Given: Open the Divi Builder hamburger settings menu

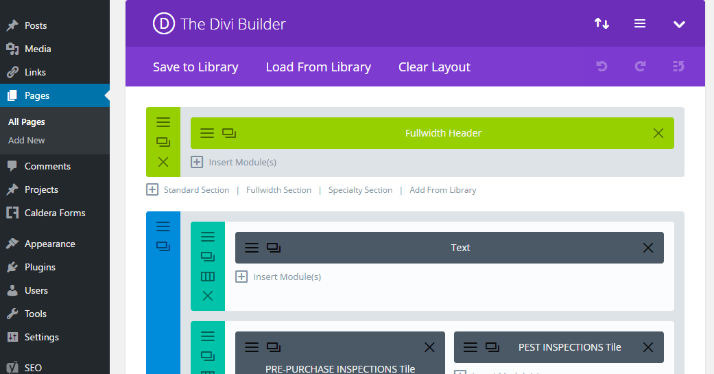Looking at the screenshot, I should tap(640, 23).
